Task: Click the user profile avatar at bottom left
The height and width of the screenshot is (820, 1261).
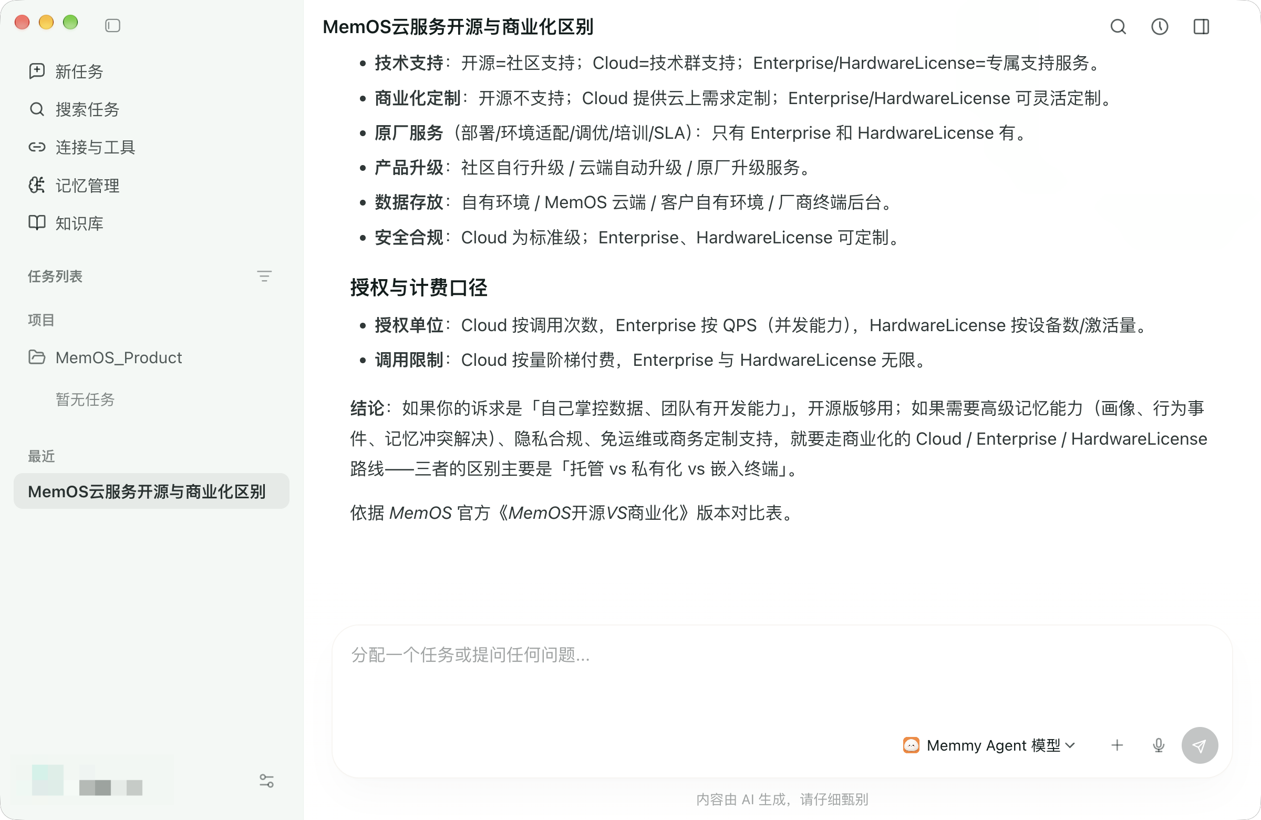Action: point(48,779)
